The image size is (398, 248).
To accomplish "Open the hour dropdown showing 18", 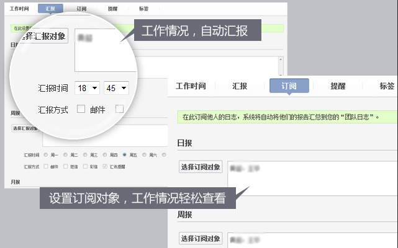I will coord(86,88).
